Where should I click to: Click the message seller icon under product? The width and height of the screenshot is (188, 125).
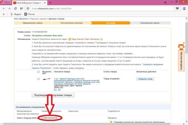click(55, 90)
